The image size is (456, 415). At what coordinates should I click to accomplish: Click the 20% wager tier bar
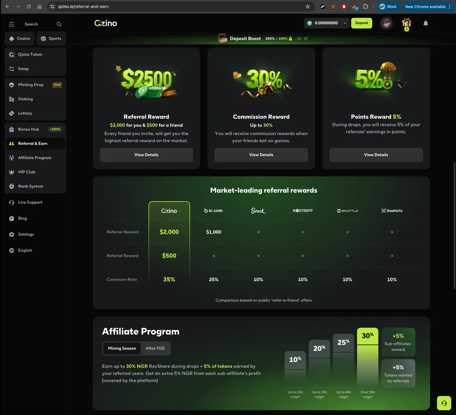(319, 363)
